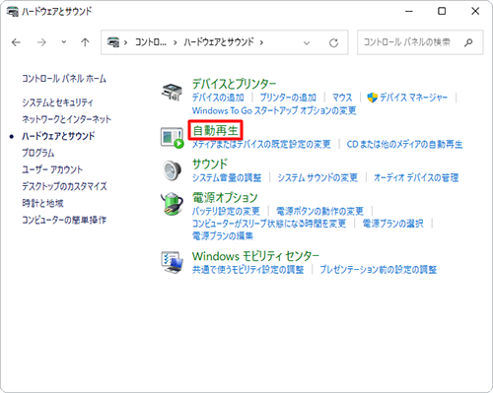Viewport: 493px width, 393px height.
Task: Click 電源プランの編集 link
Action: click(223, 236)
